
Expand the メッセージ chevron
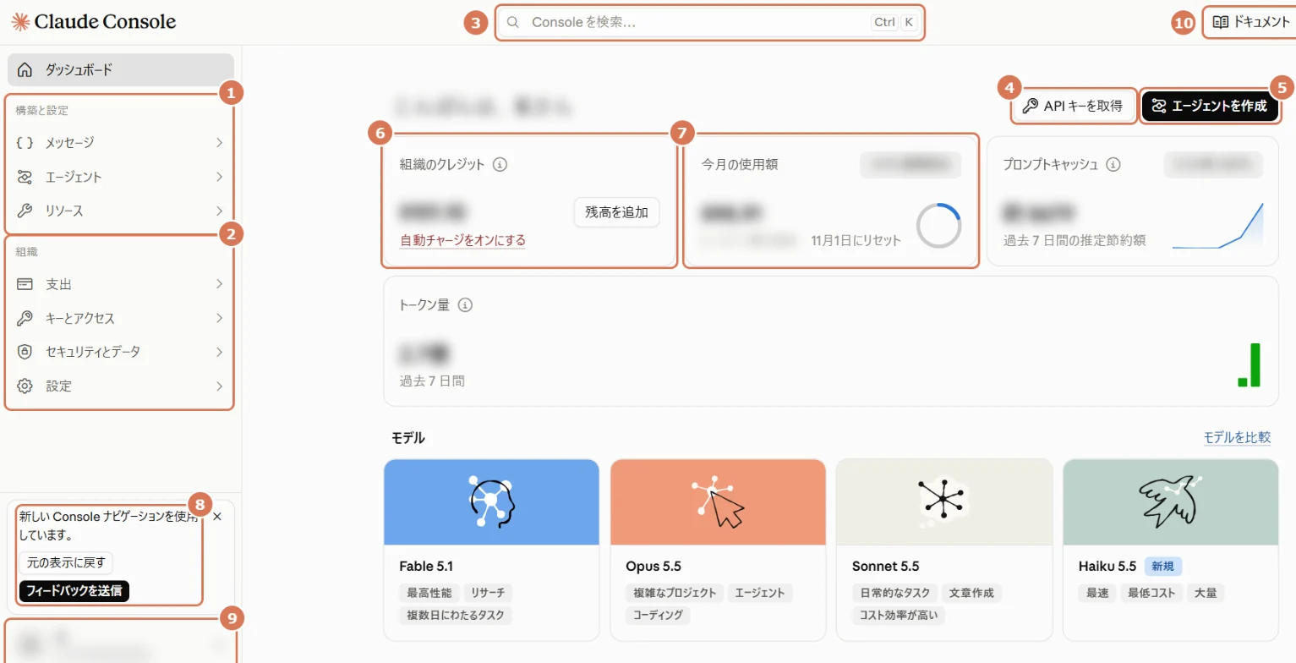click(x=219, y=143)
